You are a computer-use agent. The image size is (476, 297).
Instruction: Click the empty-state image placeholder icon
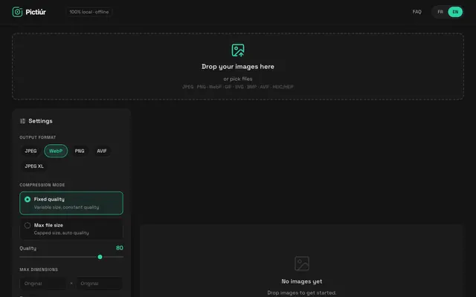point(302,264)
